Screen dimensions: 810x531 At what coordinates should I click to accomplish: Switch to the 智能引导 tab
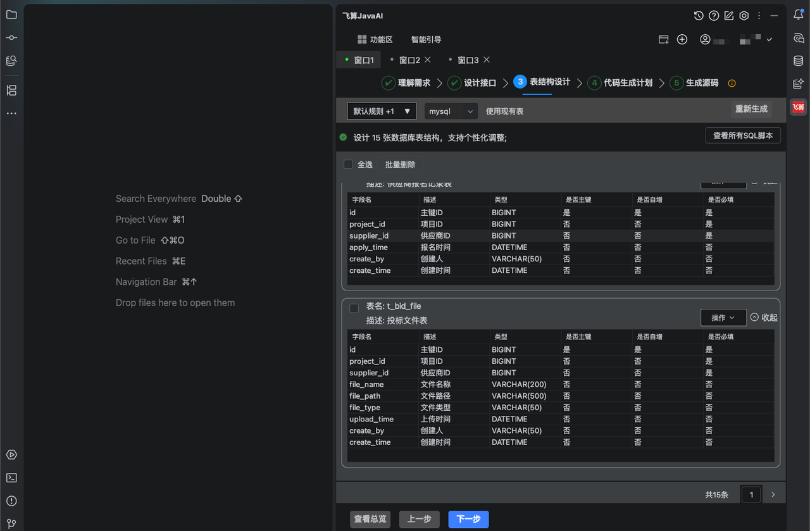[426, 39]
